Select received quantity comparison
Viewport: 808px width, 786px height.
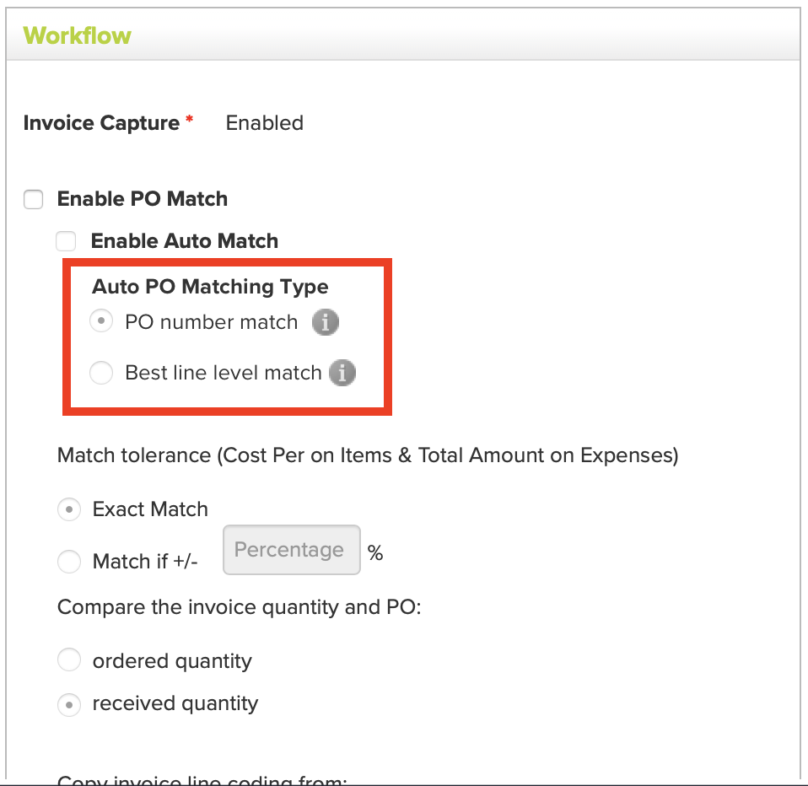(69, 705)
